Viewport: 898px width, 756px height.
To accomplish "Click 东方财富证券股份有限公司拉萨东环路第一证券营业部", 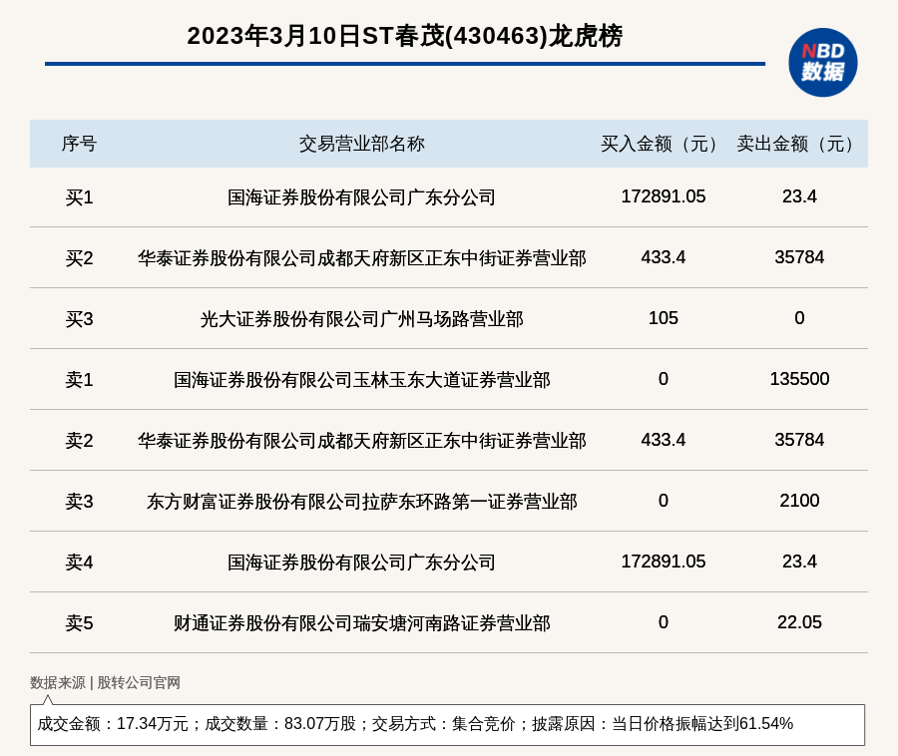I will coord(361,502).
